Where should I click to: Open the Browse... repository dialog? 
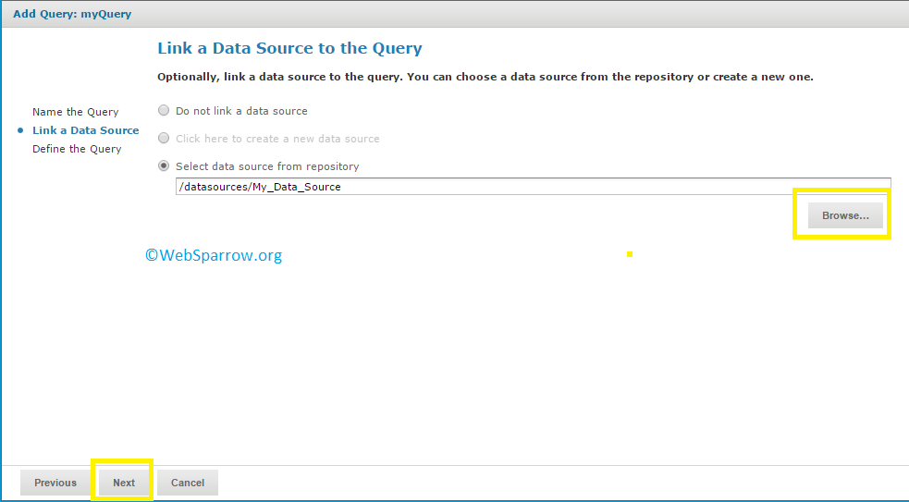pos(845,215)
